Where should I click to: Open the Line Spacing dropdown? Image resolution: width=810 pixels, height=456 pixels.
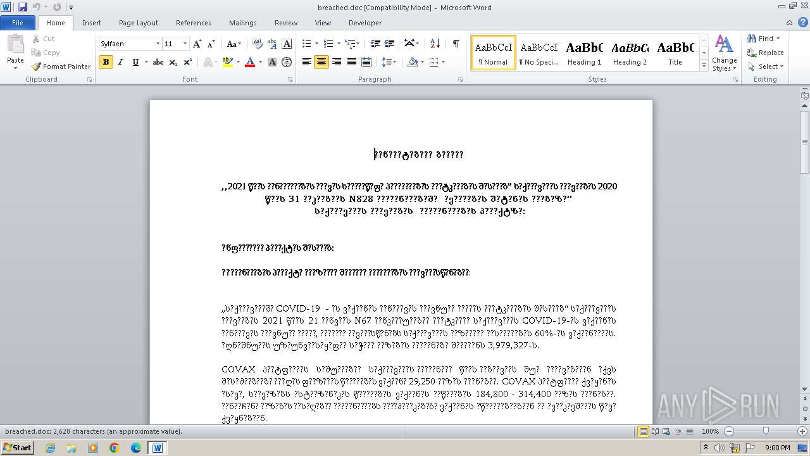pyautogui.click(x=389, y=62)
